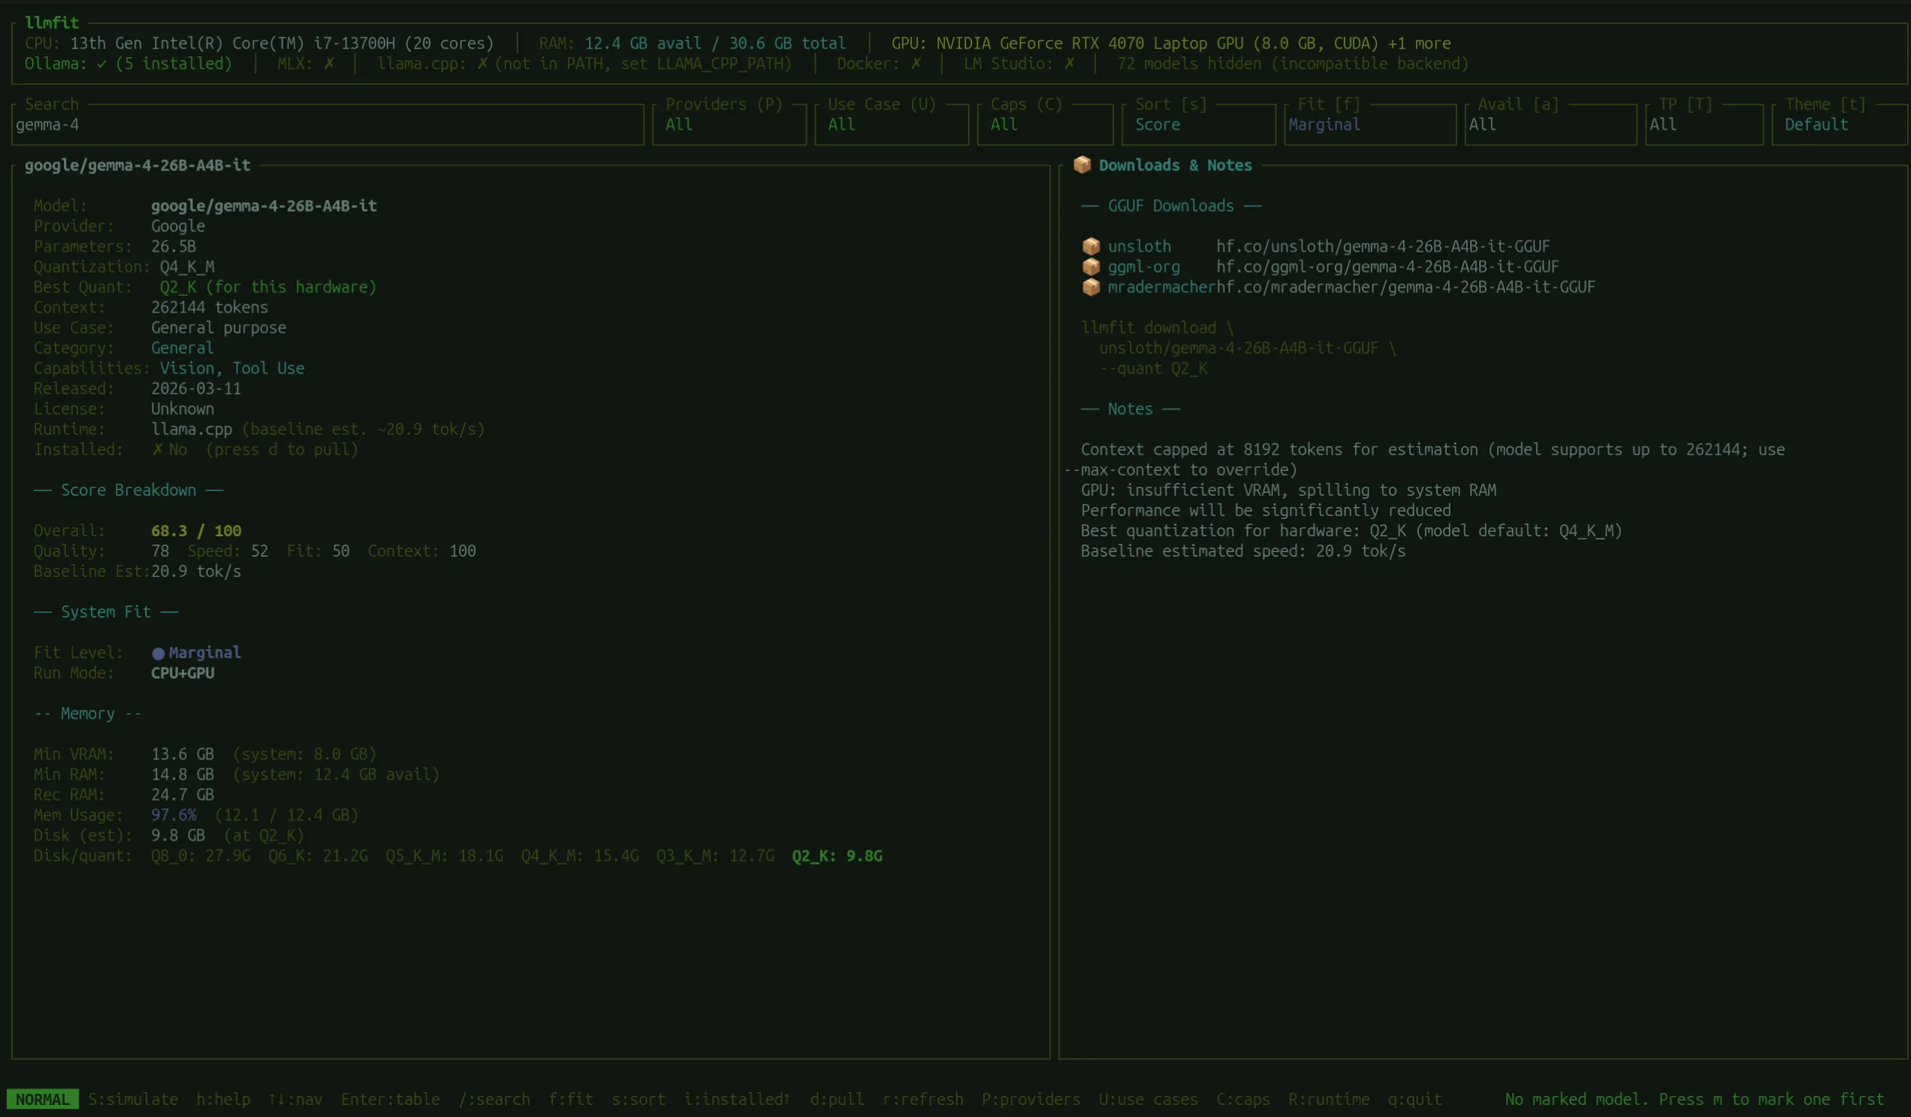Open the Providers filter dropdown
This screenshot has height=1117, width=1911.
tap(728, 125)
